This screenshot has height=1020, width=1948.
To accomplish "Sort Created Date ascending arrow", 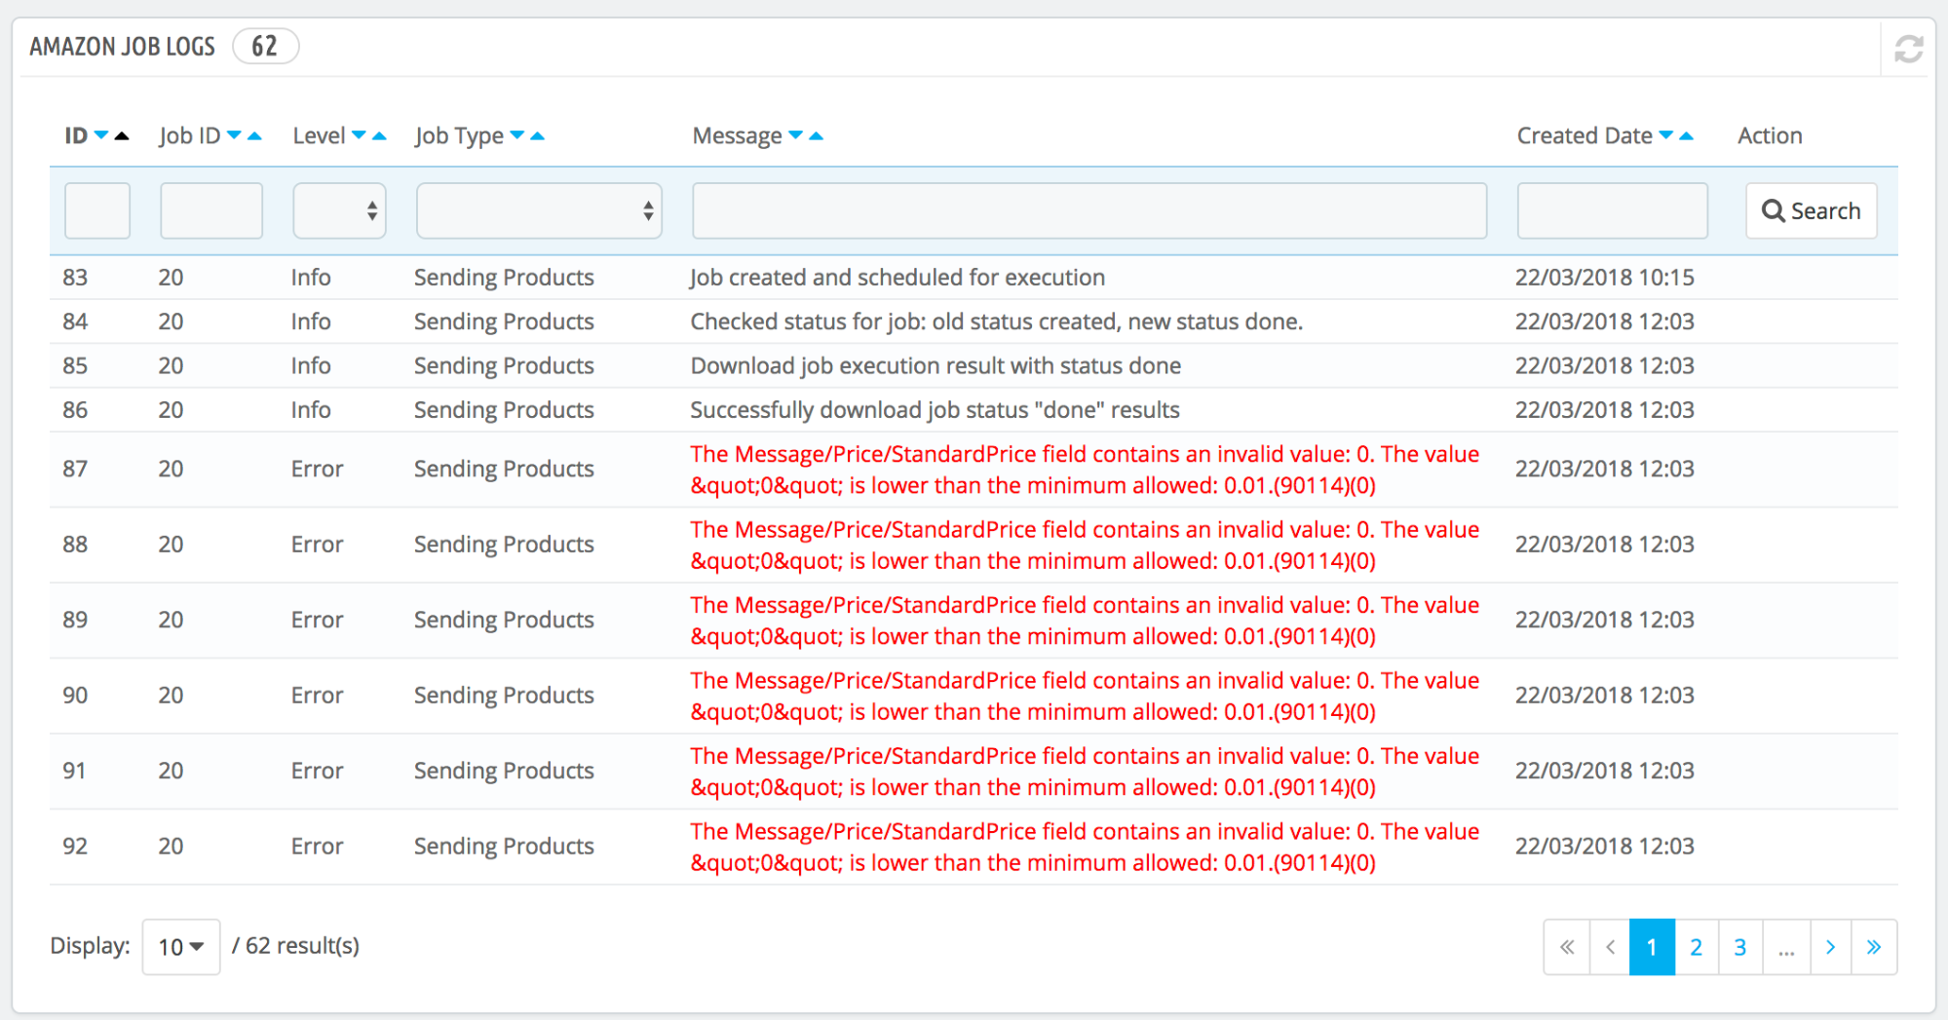I will click(x=1686, y=135).
